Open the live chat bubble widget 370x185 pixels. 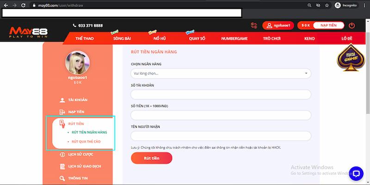tap(356, 173)
